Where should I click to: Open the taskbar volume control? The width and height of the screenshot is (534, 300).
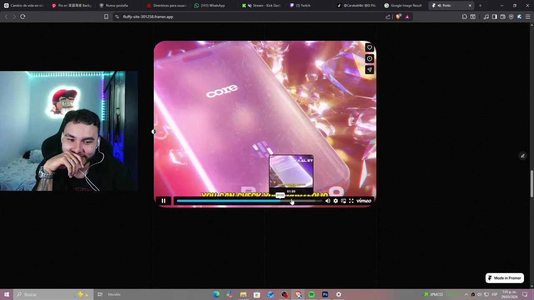(479, 294)
